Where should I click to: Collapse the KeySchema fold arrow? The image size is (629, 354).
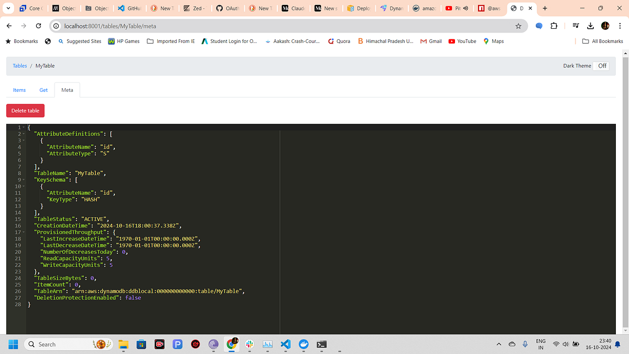click(23, 179)
